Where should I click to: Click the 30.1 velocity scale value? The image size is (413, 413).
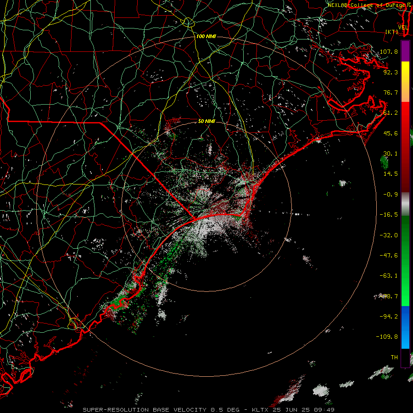(391, 154)
